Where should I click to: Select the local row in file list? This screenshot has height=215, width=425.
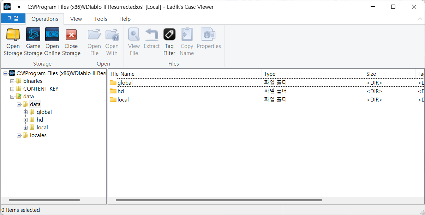click(266, 99)
